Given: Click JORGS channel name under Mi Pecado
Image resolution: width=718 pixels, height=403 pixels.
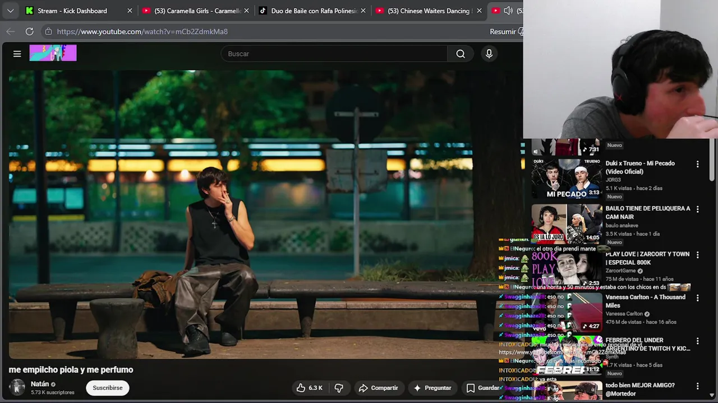Looking at the screenshot, I should click(x=613, y=180).
